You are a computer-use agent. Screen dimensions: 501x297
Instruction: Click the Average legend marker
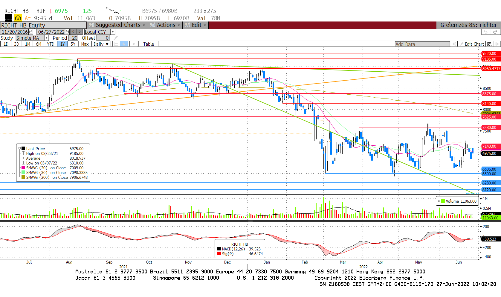coord(23,158)
